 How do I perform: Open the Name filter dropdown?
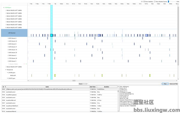83,84
